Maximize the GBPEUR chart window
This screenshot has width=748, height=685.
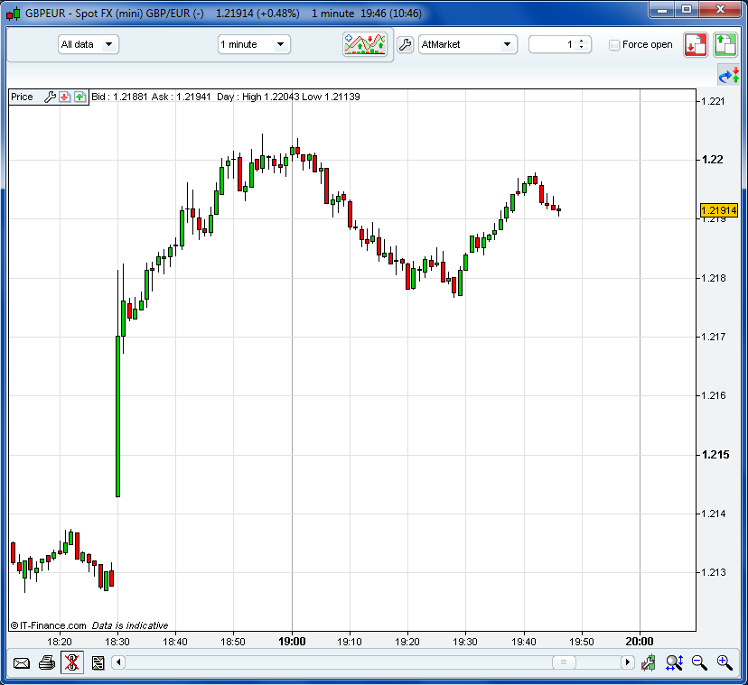point(687,10)
